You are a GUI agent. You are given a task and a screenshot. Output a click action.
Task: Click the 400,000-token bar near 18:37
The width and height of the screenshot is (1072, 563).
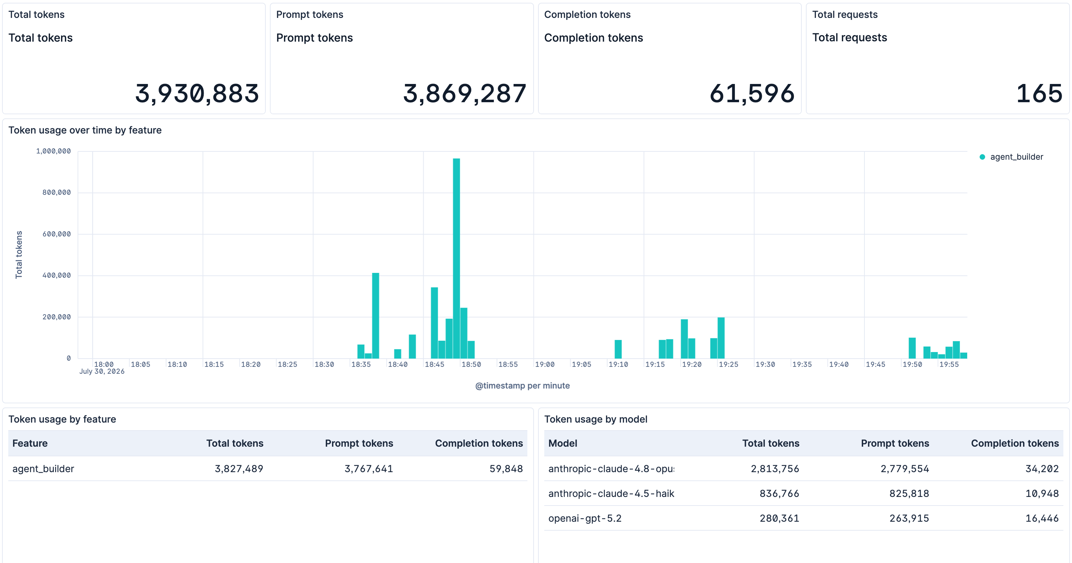tap(375, 316)
